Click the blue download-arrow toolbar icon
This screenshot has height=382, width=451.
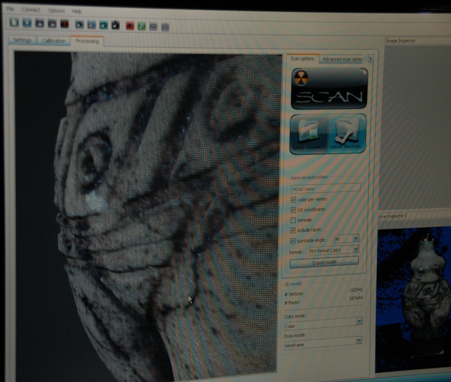[27, 23]
